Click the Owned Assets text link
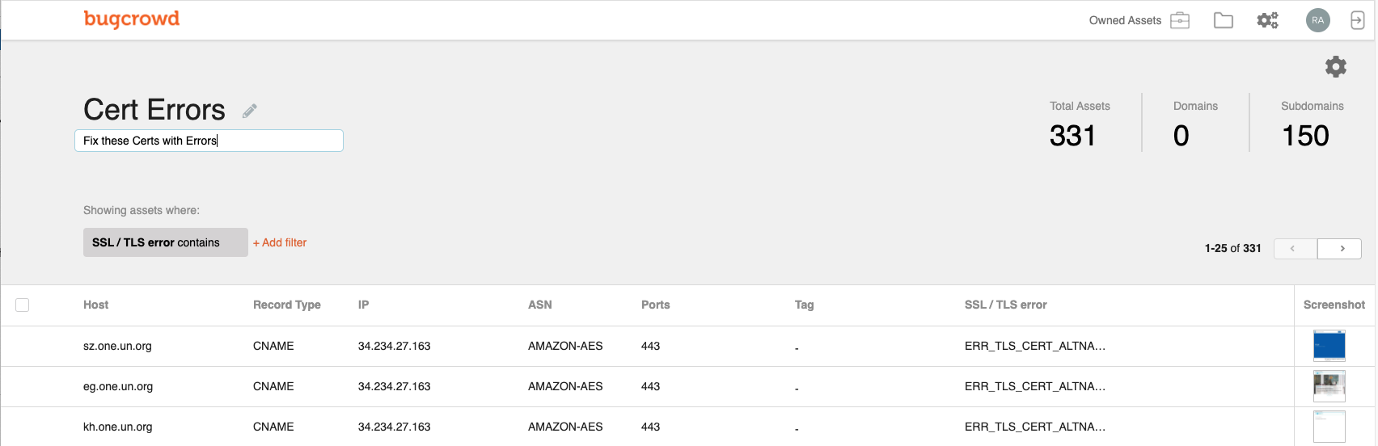The image size is (1378, 446). [1125, 20]
